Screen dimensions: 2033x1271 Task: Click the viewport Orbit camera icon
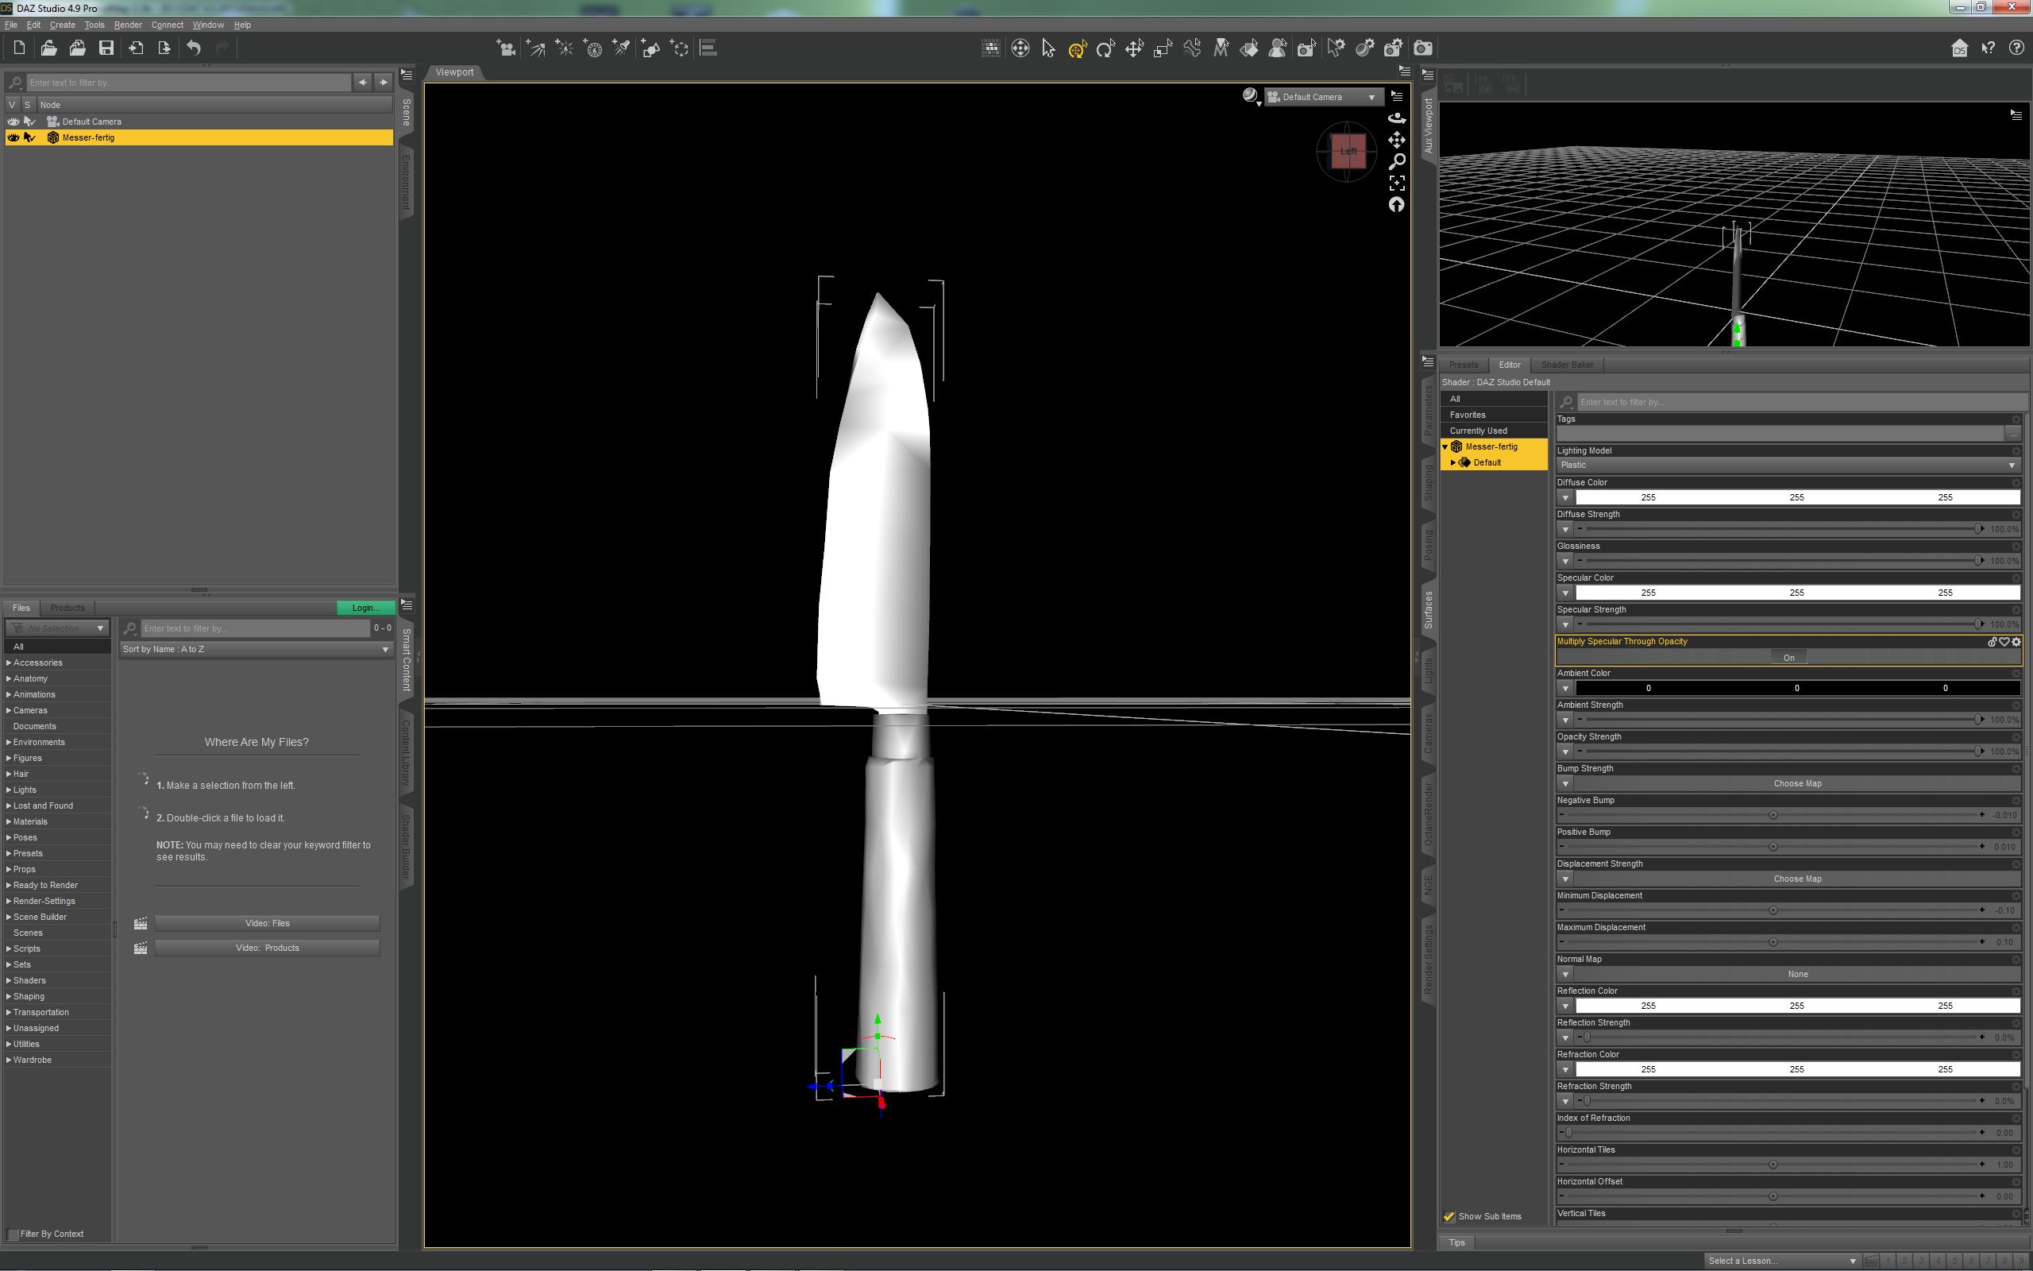pos(1396,118)
